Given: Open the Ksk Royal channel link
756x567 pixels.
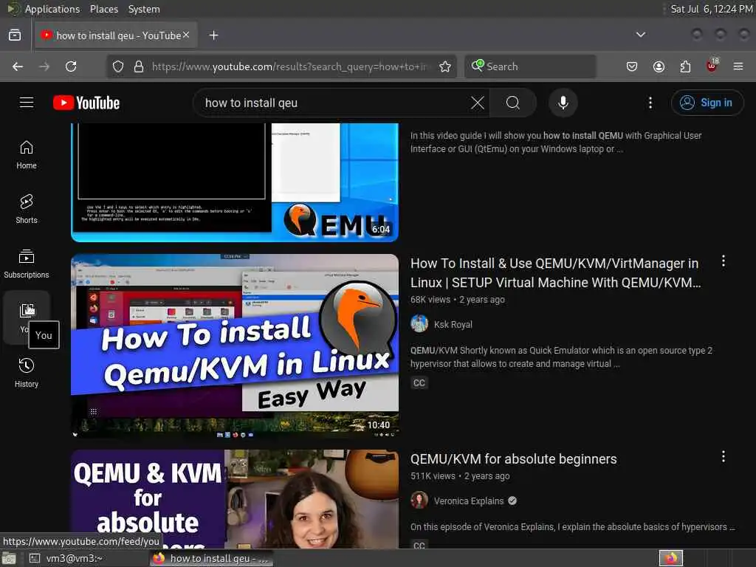Looking at the screenshot, I should pyautogui.click(x=453, y=325).
